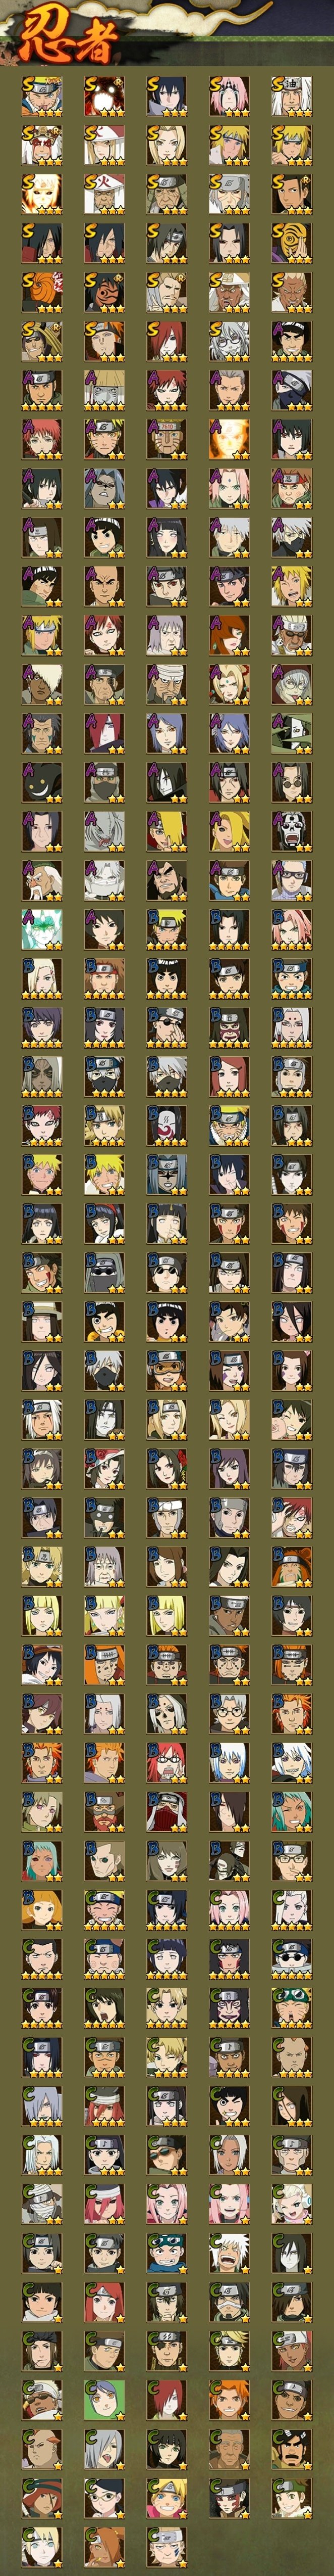Open the S-rank gray-haired Kabuto with glasses
Image resolution: width=334 pixels, height=2576 pixels.
[x=229, y=341]
